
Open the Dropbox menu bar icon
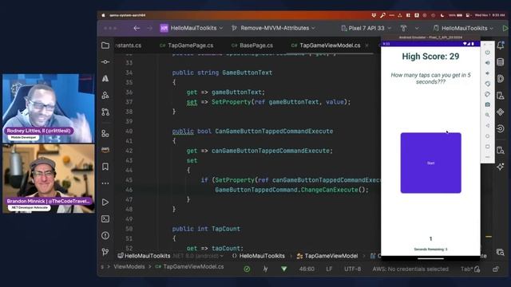(x=374, y=15)
